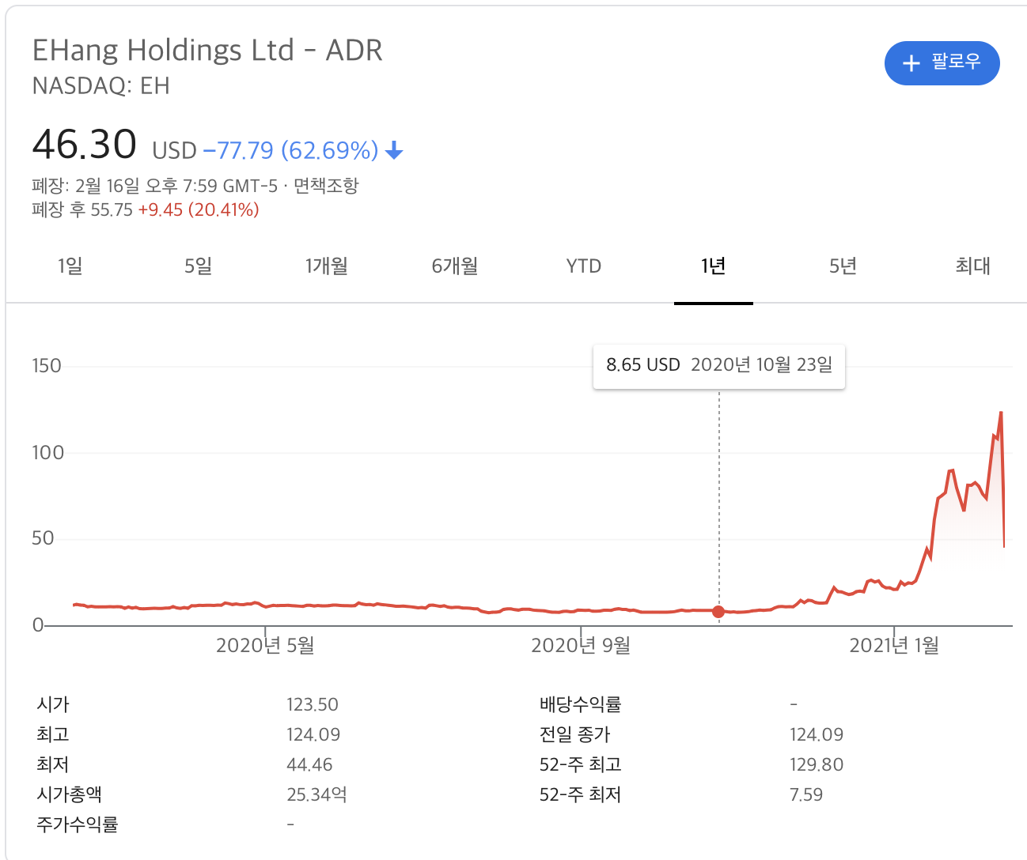Click the 2020년 9월 axis label

pyautogui.click(x=581, y=646)
